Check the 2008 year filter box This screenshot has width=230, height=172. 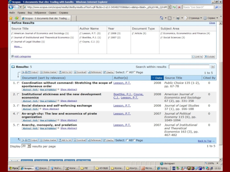click(109, 34)
